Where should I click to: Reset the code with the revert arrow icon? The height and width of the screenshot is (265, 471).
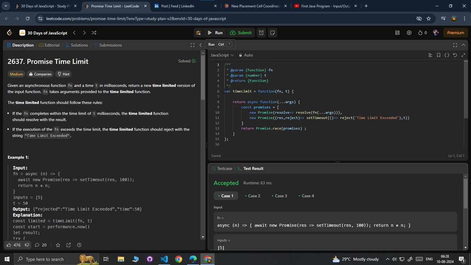(x=455, y=55)
